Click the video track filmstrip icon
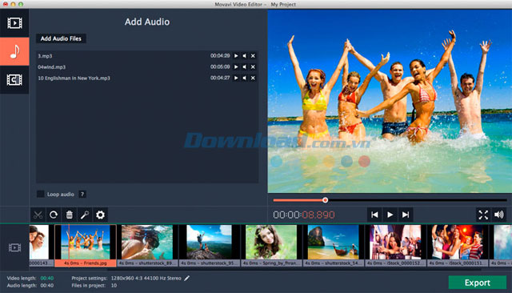The image size is (512, 293). tap(14, 247)
